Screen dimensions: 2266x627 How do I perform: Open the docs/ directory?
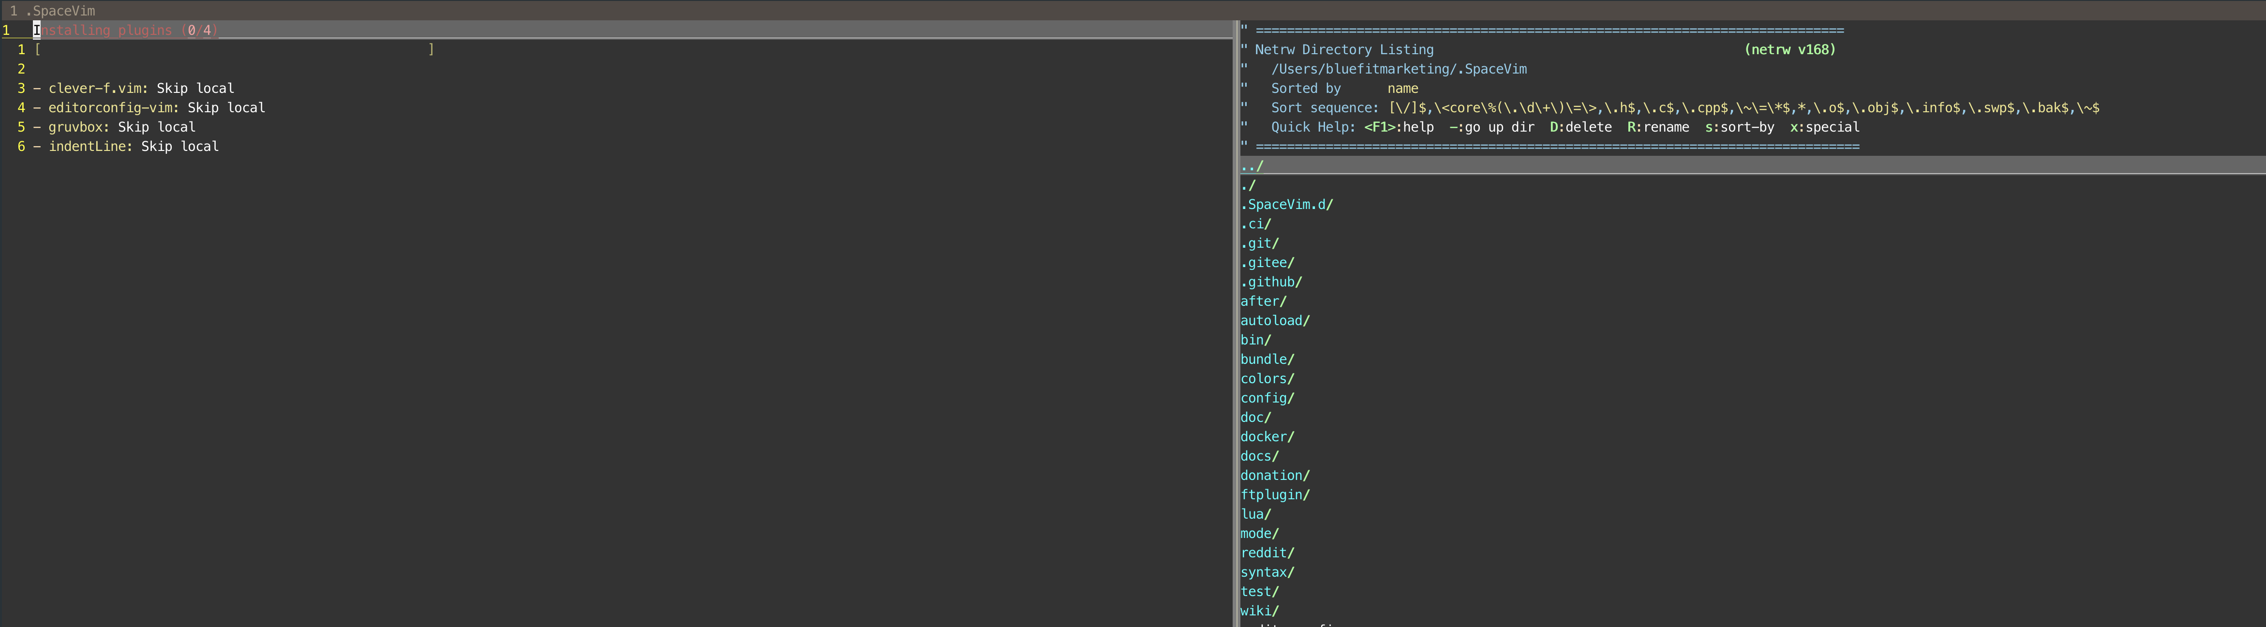click(x=1260, y=456)
